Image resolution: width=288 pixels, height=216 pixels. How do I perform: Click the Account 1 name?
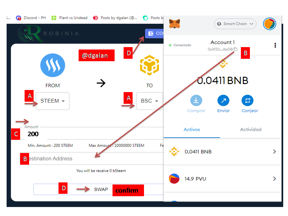click(x=222, y=42)
